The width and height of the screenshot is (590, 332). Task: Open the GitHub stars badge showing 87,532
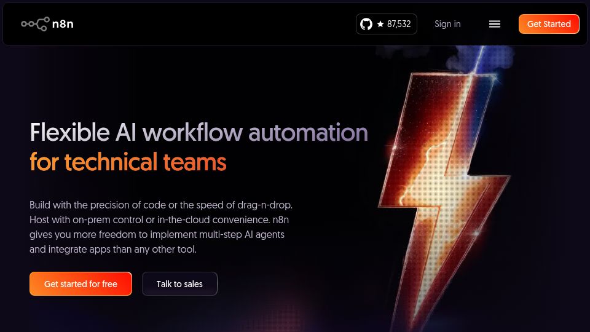click(x=387, y=24)
